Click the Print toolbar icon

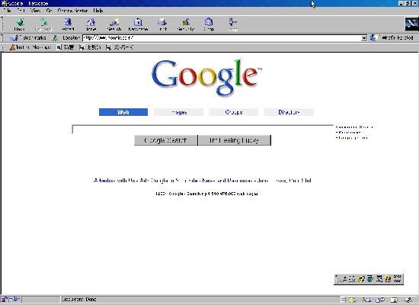click(162, 24)
